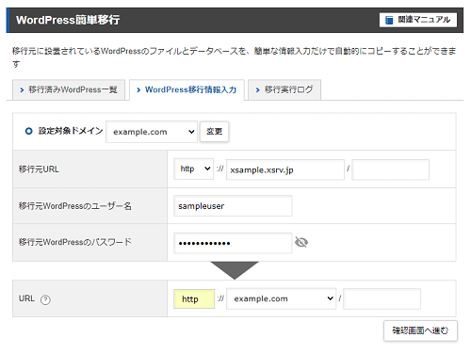Switch to 移行済みWordPress一覧 tab
This screenshot has height=354, width=471.
coord(69,90)
